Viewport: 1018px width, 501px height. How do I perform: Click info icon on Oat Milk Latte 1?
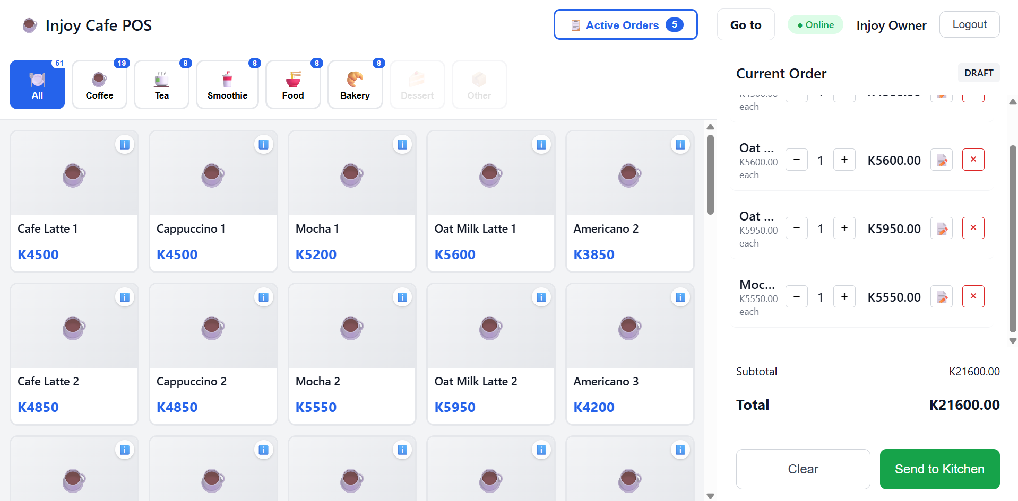point(541,144)
